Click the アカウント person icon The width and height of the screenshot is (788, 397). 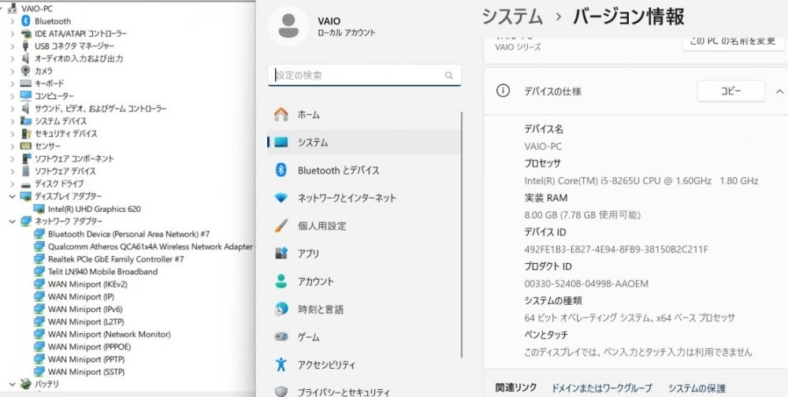(x=281, y=281)
